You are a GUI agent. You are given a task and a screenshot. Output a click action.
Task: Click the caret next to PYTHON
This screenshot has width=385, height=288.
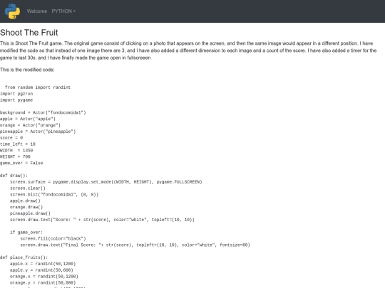pos(74,11)
